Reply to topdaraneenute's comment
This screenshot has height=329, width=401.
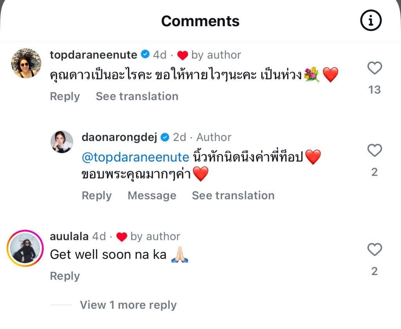[x=65, y=96]
